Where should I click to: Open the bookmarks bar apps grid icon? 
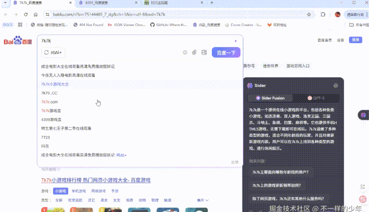tap(20, 25)
